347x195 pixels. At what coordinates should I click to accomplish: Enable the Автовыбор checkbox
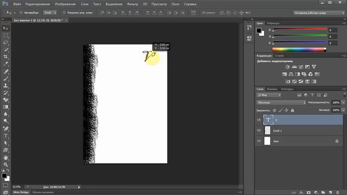(21, 13)
